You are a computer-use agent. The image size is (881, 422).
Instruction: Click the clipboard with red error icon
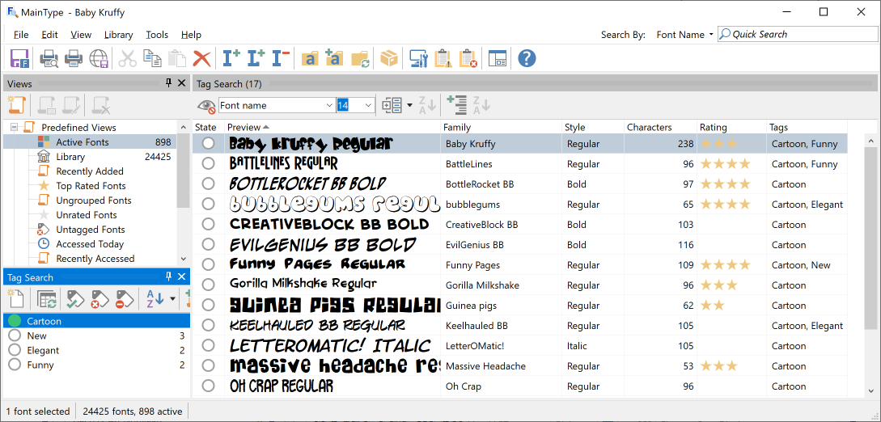point(468,58)
